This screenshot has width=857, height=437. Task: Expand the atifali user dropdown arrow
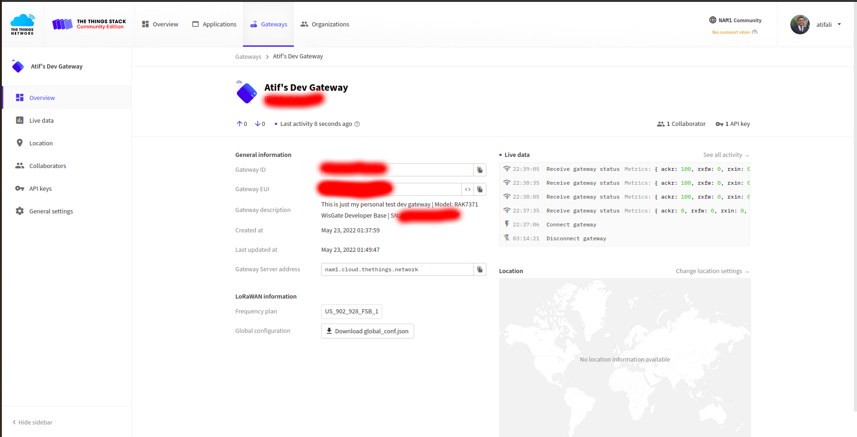(839, 25)
